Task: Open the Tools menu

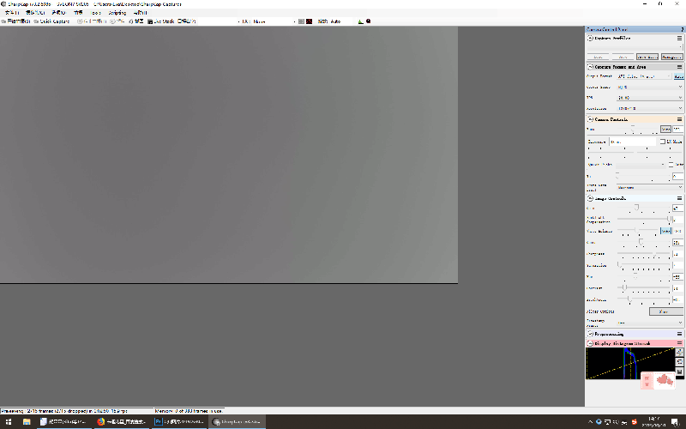Action: coord(95,13)
